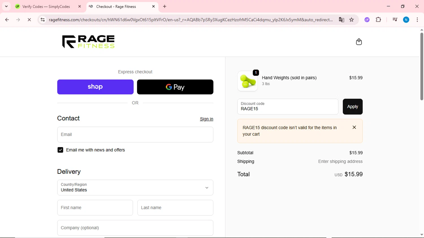The image size is (424, 238).
Task: Uncheck Email me with news and offers
Action: [x=60, y=150]
